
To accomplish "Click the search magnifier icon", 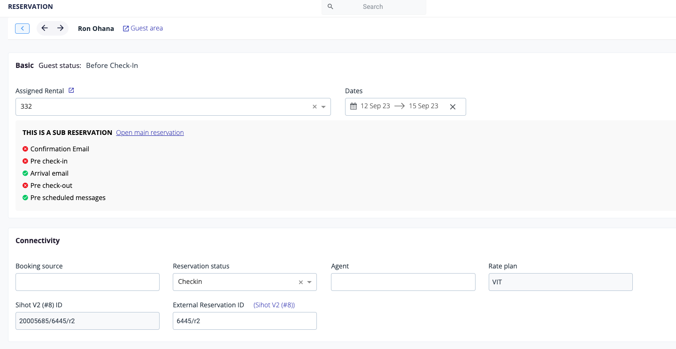I will pos(330,7).
